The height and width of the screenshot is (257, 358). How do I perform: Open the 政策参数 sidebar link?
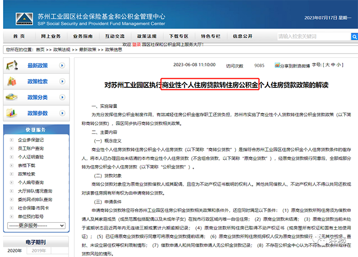click(38, 113)
